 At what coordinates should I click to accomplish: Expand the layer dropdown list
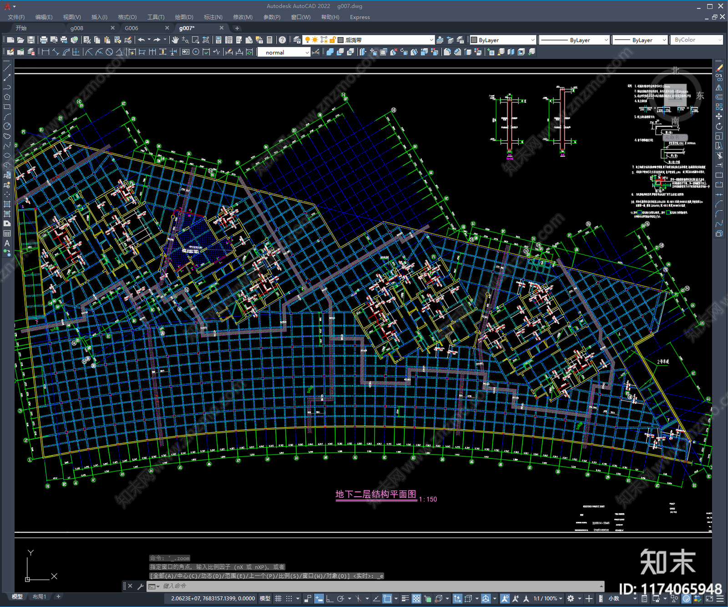[431, 40]
